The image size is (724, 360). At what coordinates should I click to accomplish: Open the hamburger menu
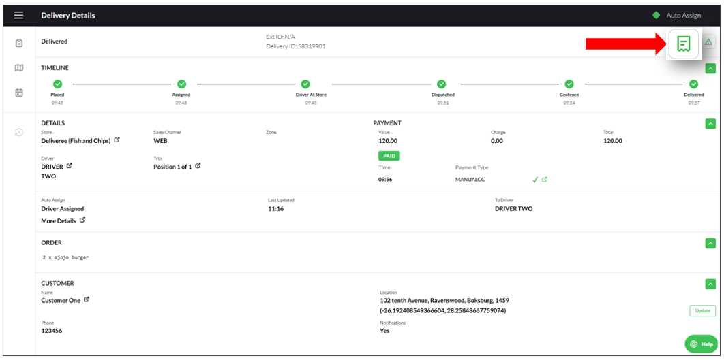pyautogui.click(x=18, y=15)
